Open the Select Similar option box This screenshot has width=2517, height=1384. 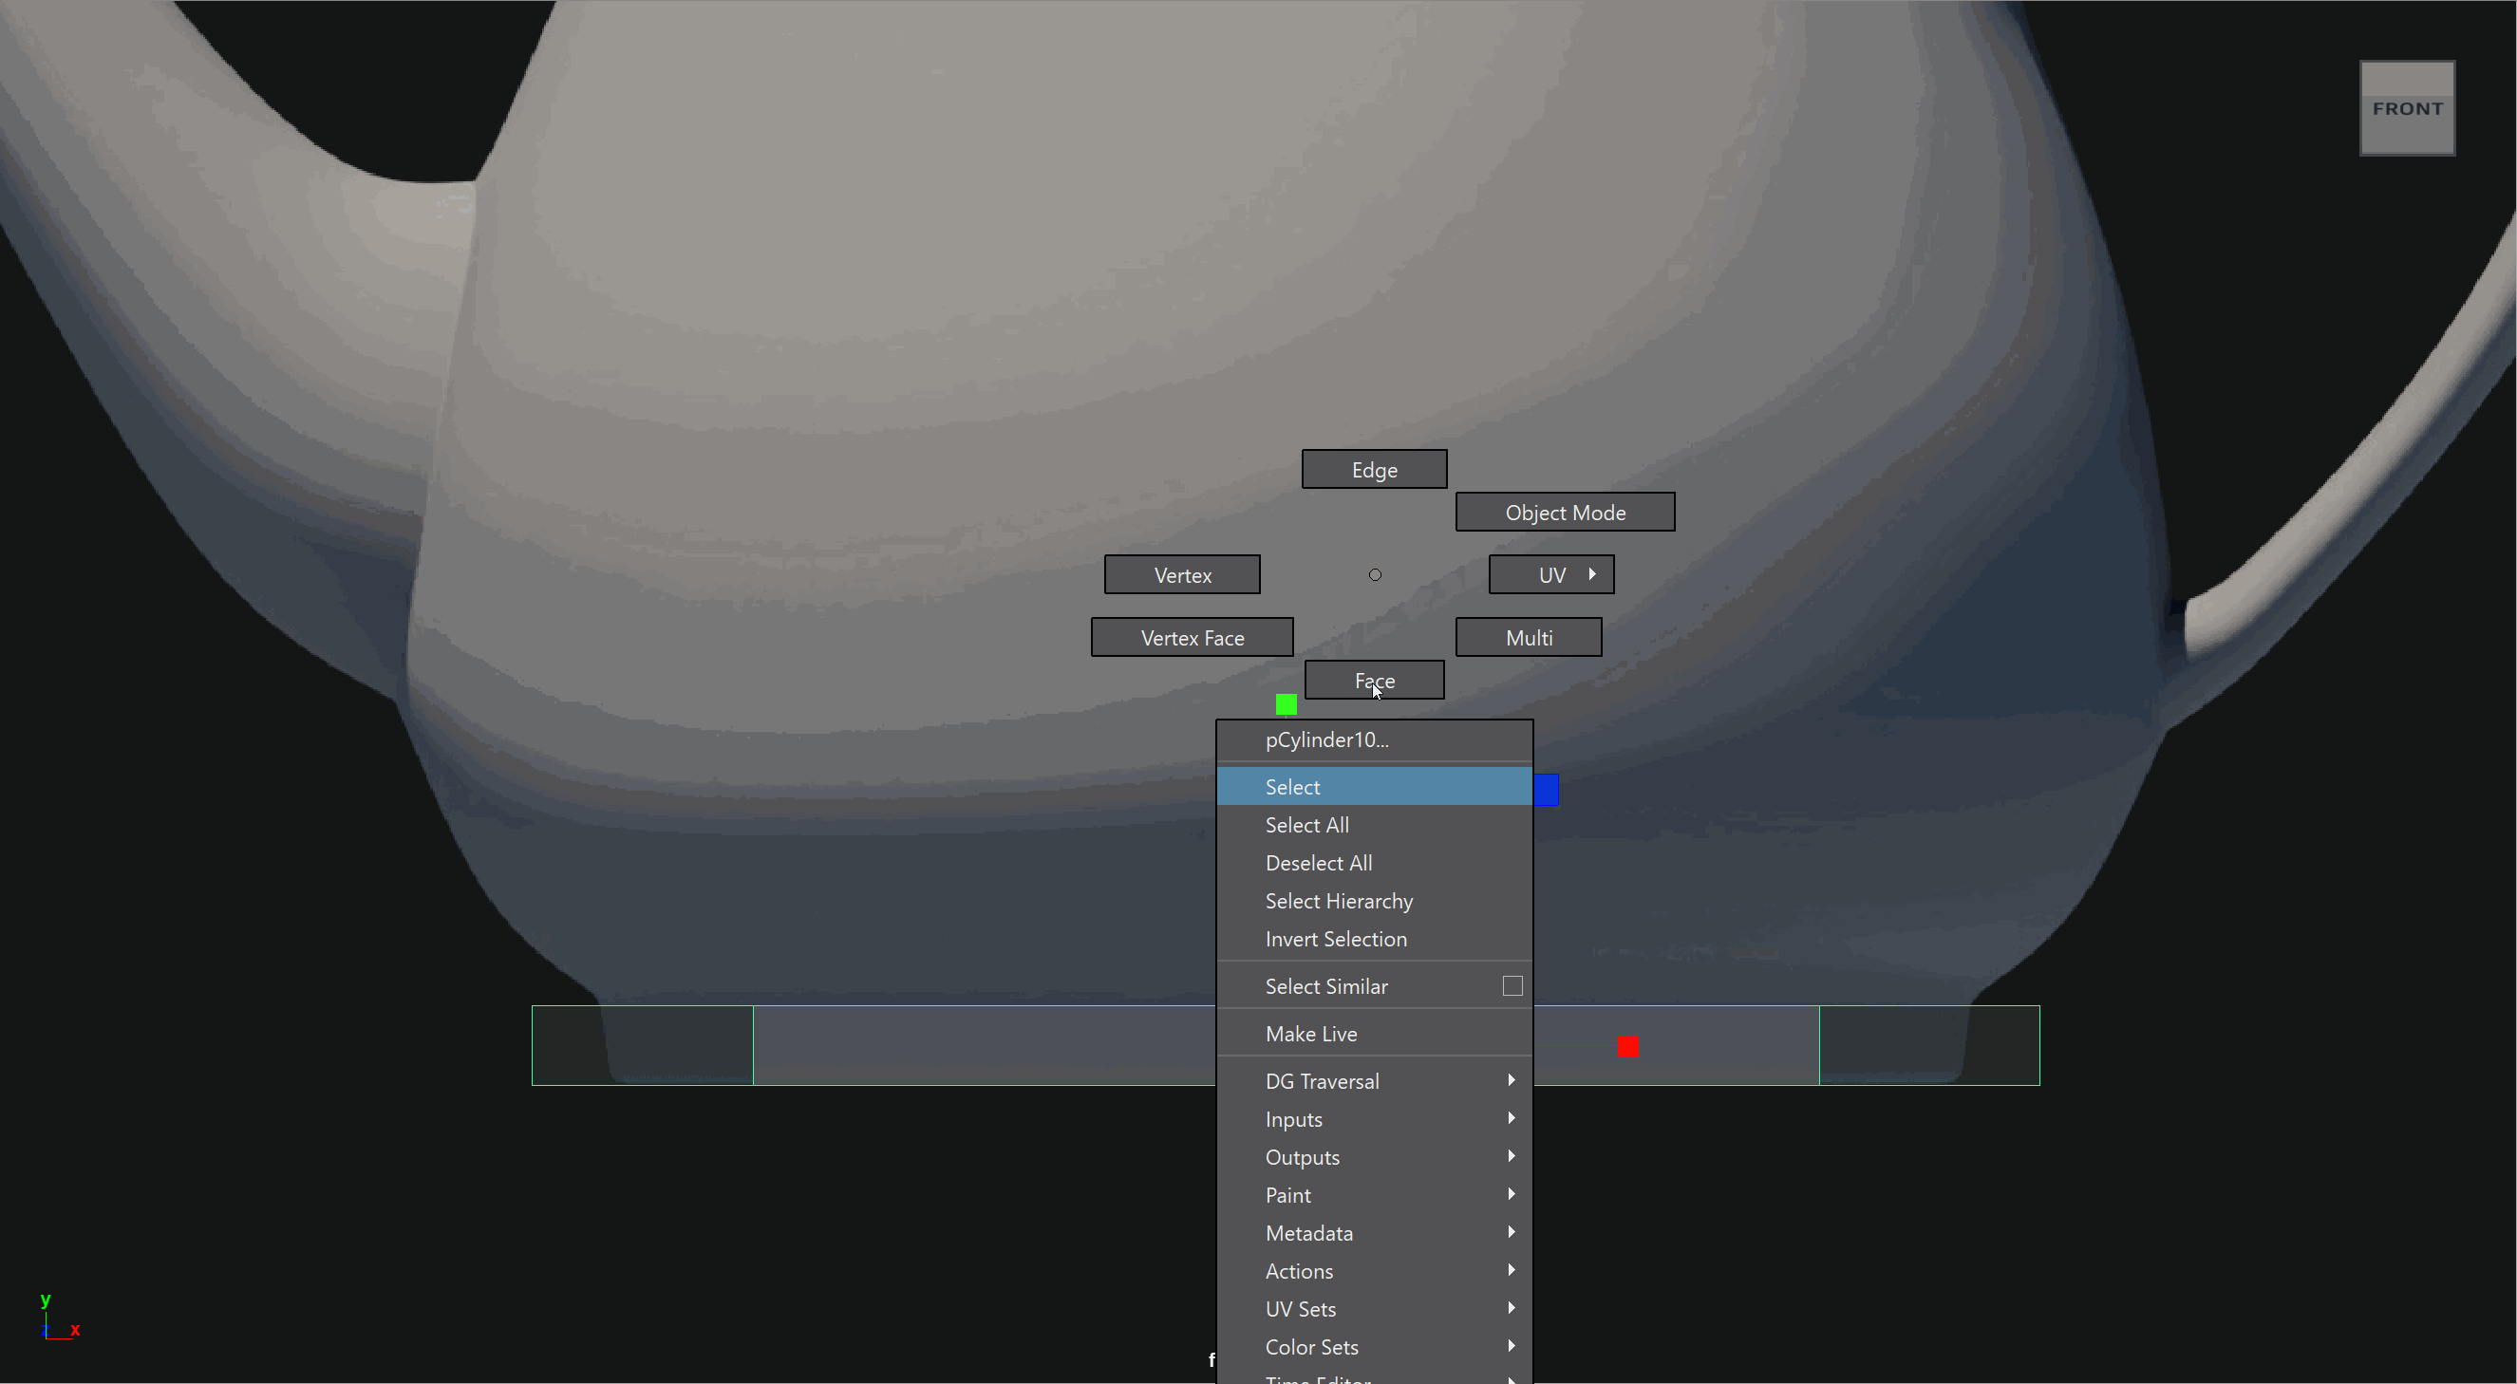(x=1512, y=986)
